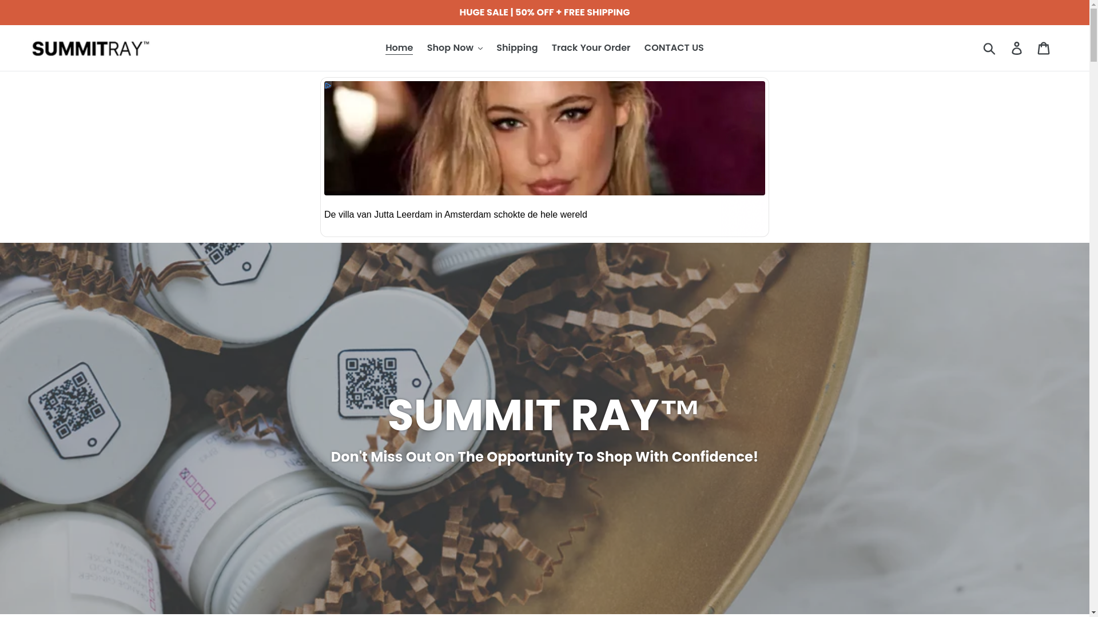
Task: Open the shopping cart icon
Action: [x=1044, y=48]
